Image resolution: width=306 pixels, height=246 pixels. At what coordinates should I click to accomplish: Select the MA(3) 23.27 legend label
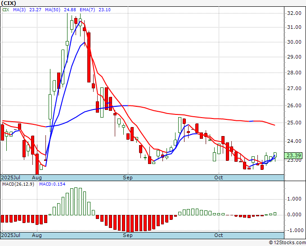coord(23,9)
